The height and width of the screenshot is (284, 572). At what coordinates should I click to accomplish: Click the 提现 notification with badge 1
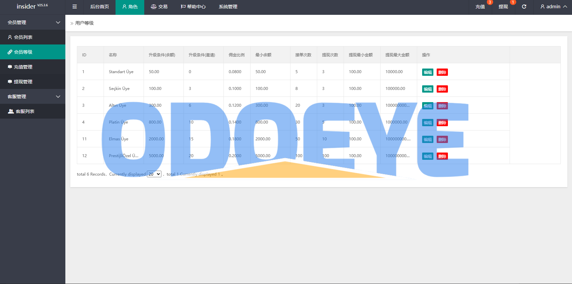point(503,7)
